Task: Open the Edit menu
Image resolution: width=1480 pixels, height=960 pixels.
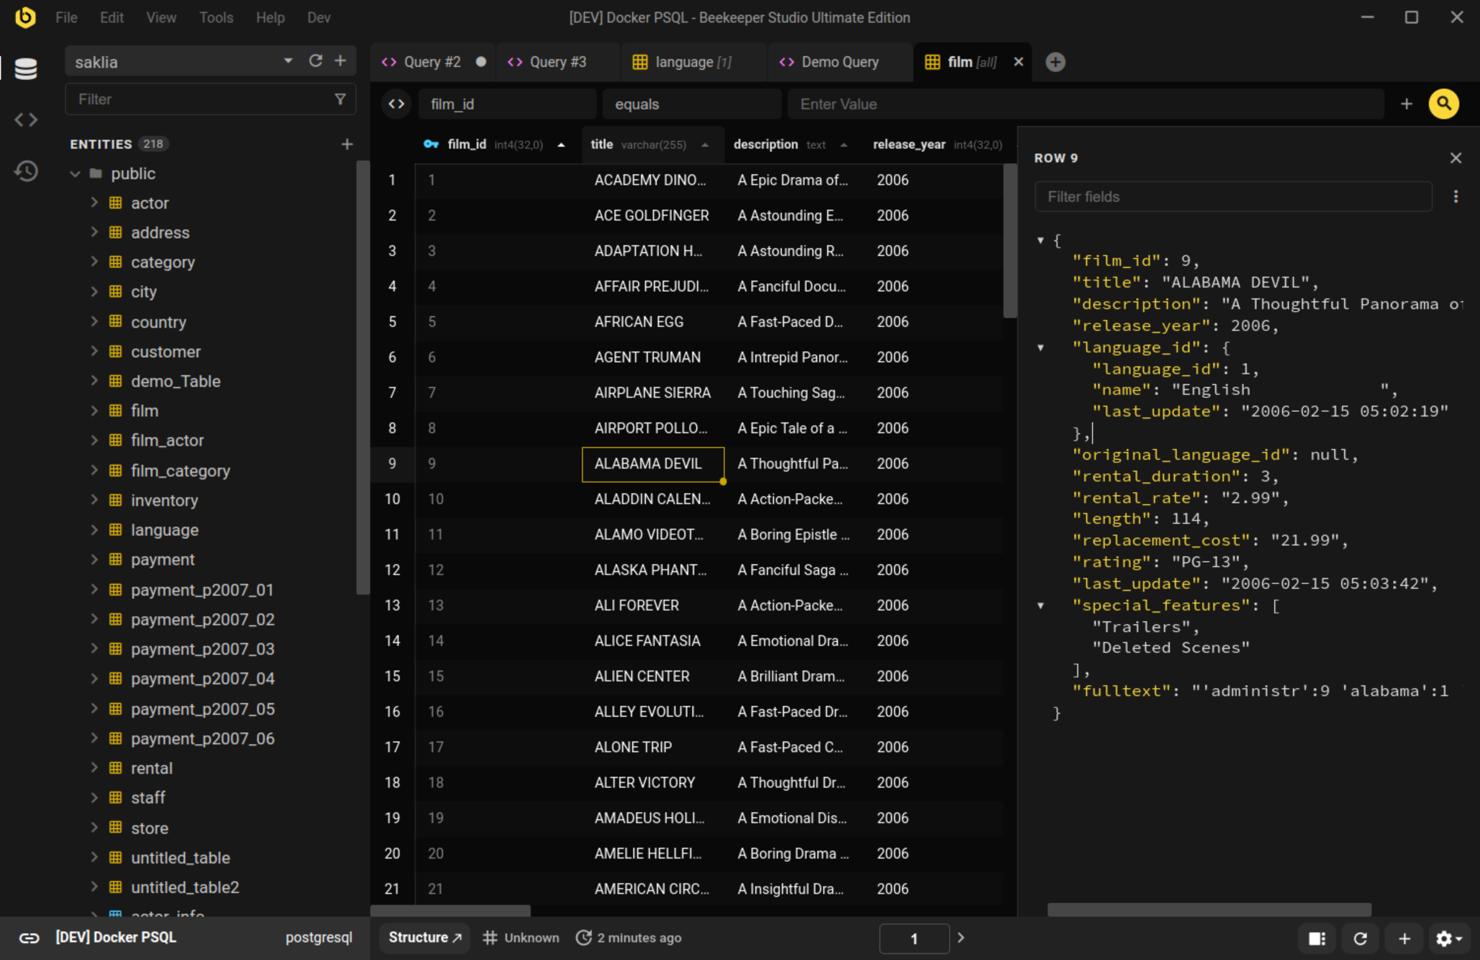Action: (x=112, y=17)
